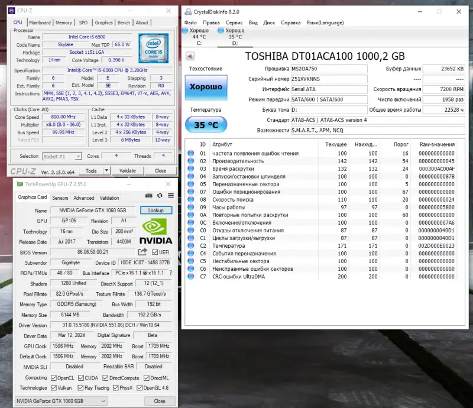Open the Язык(Language) menu

[x=325, y=22]
